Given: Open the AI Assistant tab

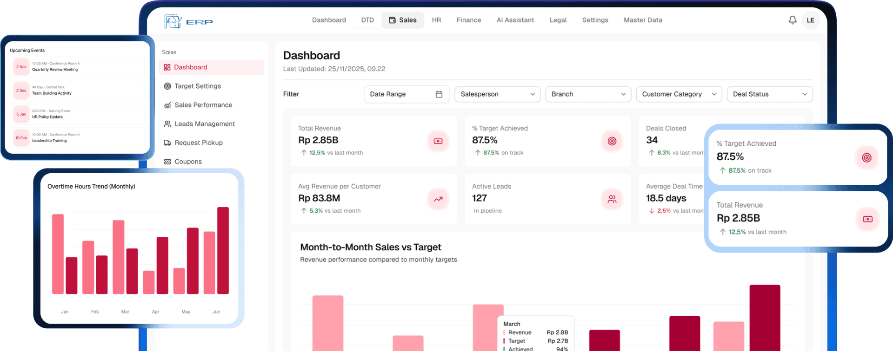Looking at the screenshot, I should (515, 20).
